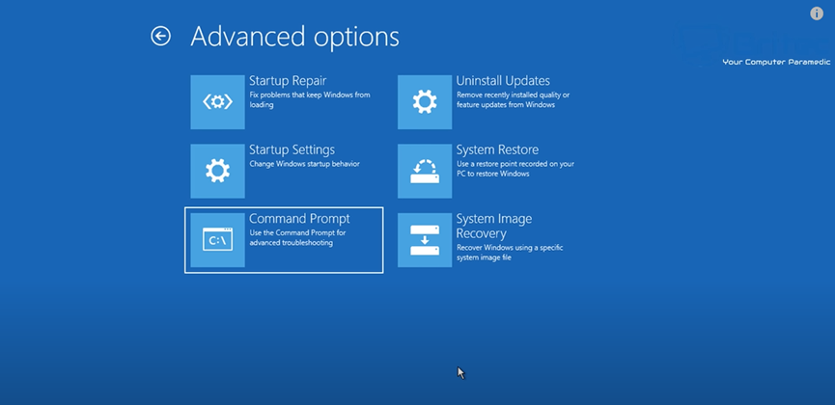Click 'Use the Command Prompt for advanced troubleshooting' text
This screenshot has width=835, height=405.
tap(298, 238)
